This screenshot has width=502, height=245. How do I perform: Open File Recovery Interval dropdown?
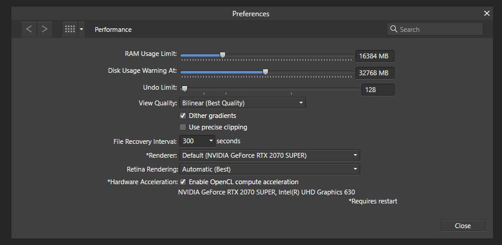[197, 141]
